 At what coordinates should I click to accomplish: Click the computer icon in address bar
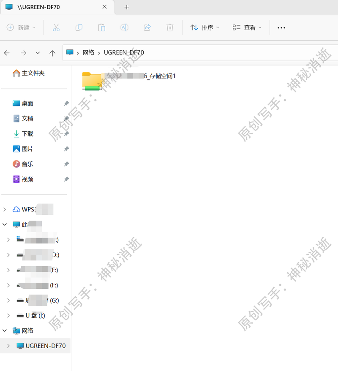tap(70, 52)
